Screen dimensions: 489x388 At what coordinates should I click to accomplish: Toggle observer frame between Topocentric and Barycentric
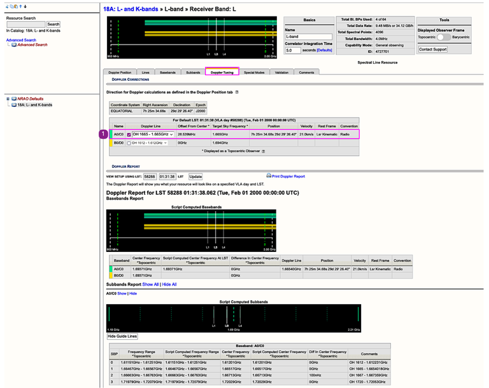tap(445, 38)
